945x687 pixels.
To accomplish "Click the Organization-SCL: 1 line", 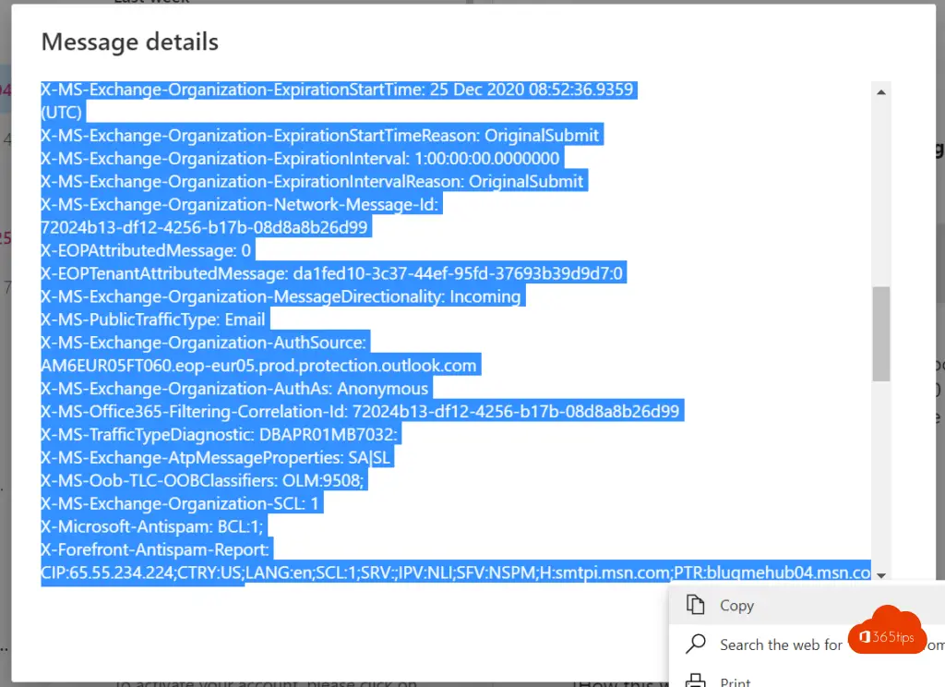I will pyautogui.click(x=180, y=503).
